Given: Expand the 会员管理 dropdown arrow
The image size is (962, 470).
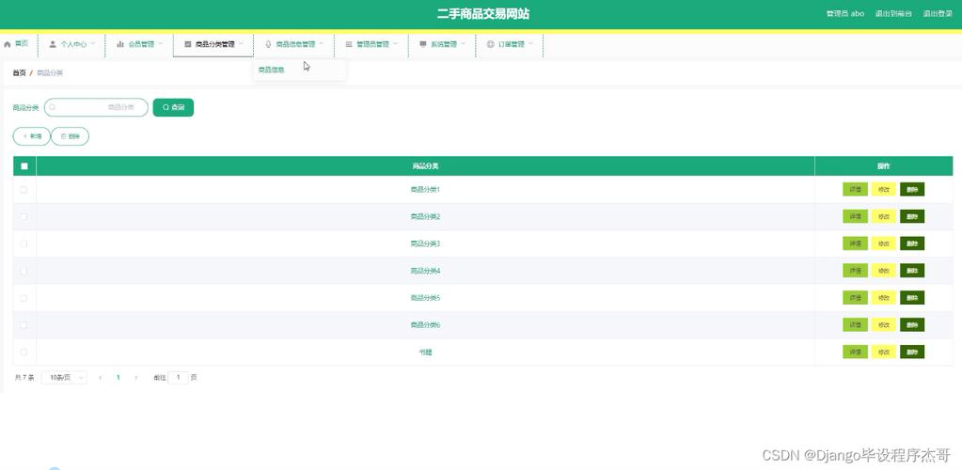Looking at the screenshot, I should click(x=161, y=43).
